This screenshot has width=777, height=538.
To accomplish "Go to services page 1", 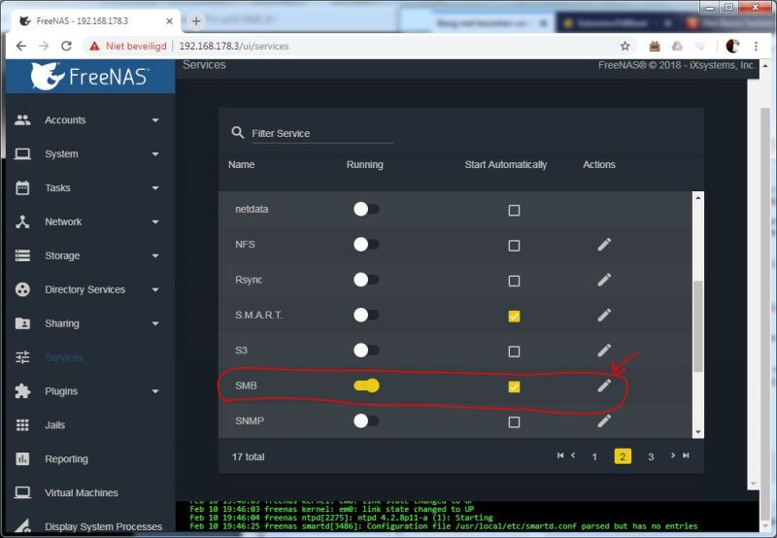I will [594, 456].
